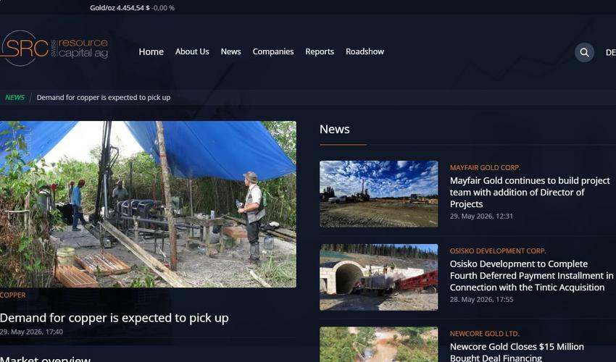Image resolution: width=616 pixels, height=362 pixels.
Task: Open the Companies menu
Action: click(273, 51)
